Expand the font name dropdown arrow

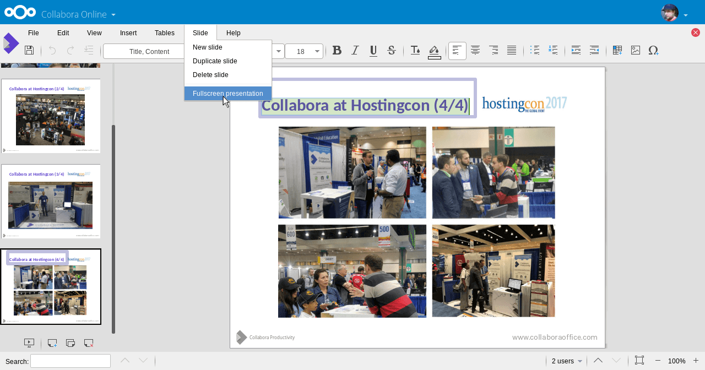(x=278, y=51)
